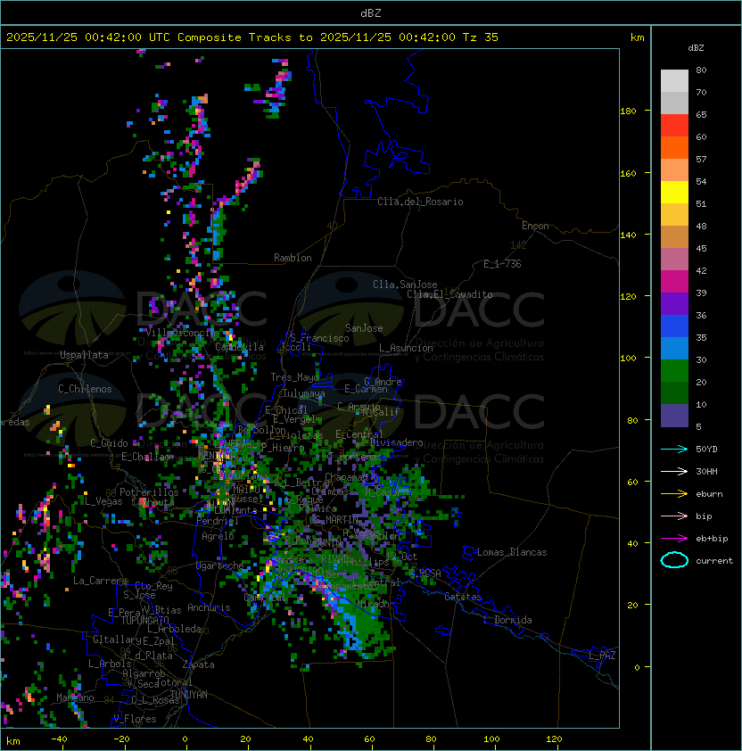Image resolution: width=742 pixels, height=751 pixels.
Task: Click the C_Guido place label
Action: [109, 443]
